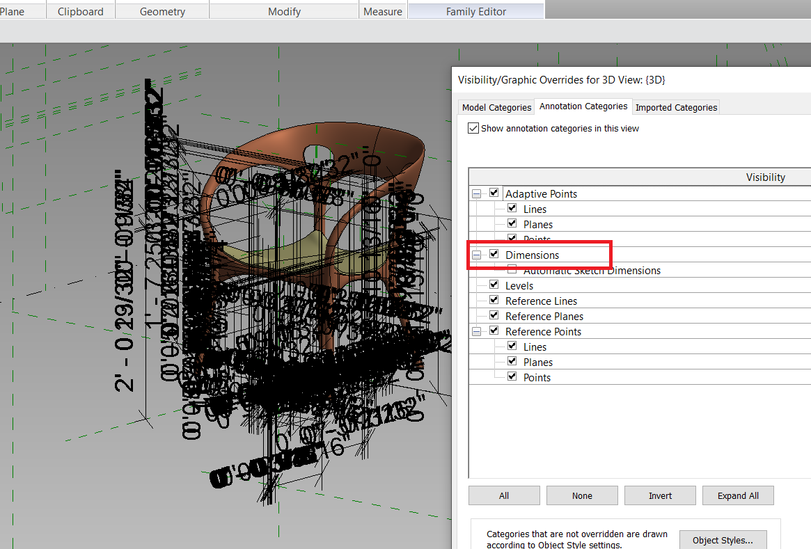Click the None button
This screenshot has height=549, width=811.
tap(583, 495)
